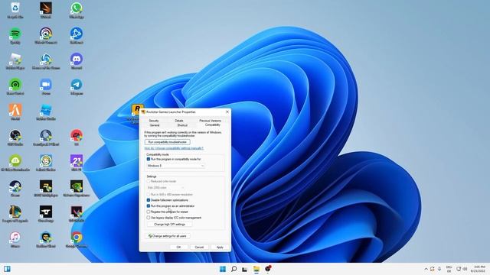Switch to the Security tab

point(154,121)
